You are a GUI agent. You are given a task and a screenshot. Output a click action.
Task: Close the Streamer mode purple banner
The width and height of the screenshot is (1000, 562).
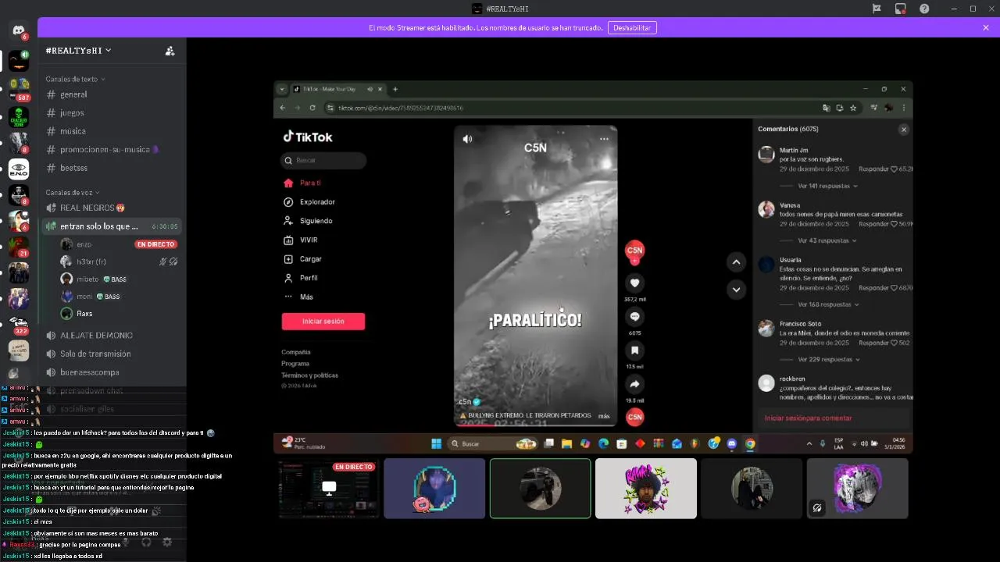pyautogui.click(x=986, y=27)
